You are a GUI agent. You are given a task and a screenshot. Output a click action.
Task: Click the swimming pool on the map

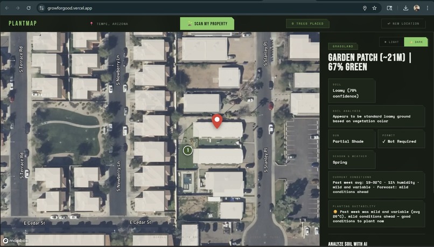(x=187, y=180)
